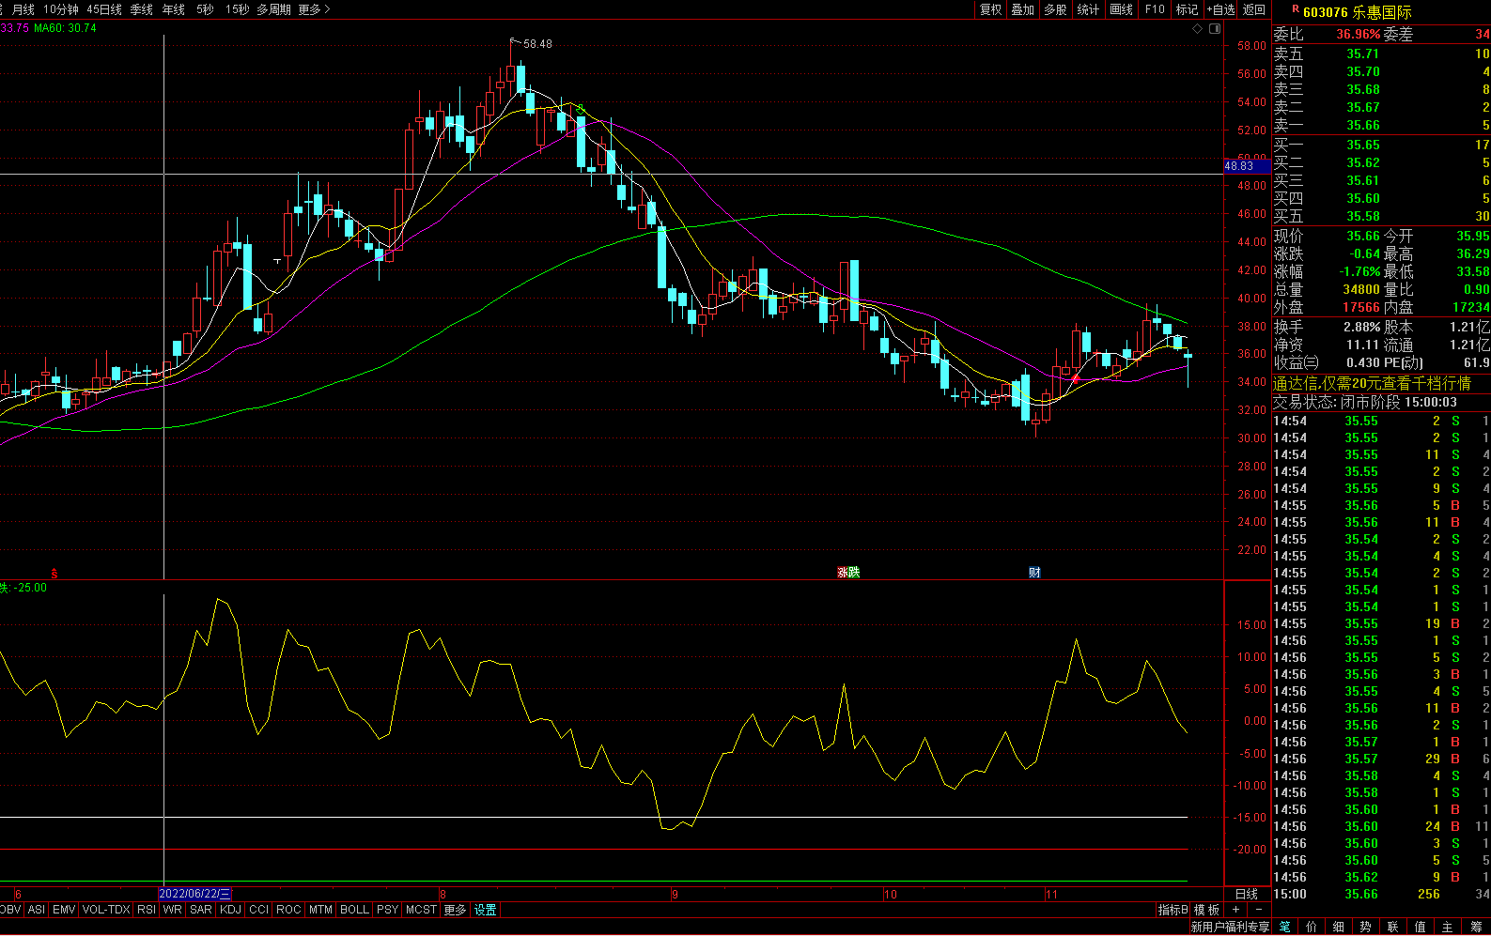This screenshot has height=936, width=1491.
Task: Switch to the 细 detail tab
Action: pyautogui.click(x=1339, y=927)
